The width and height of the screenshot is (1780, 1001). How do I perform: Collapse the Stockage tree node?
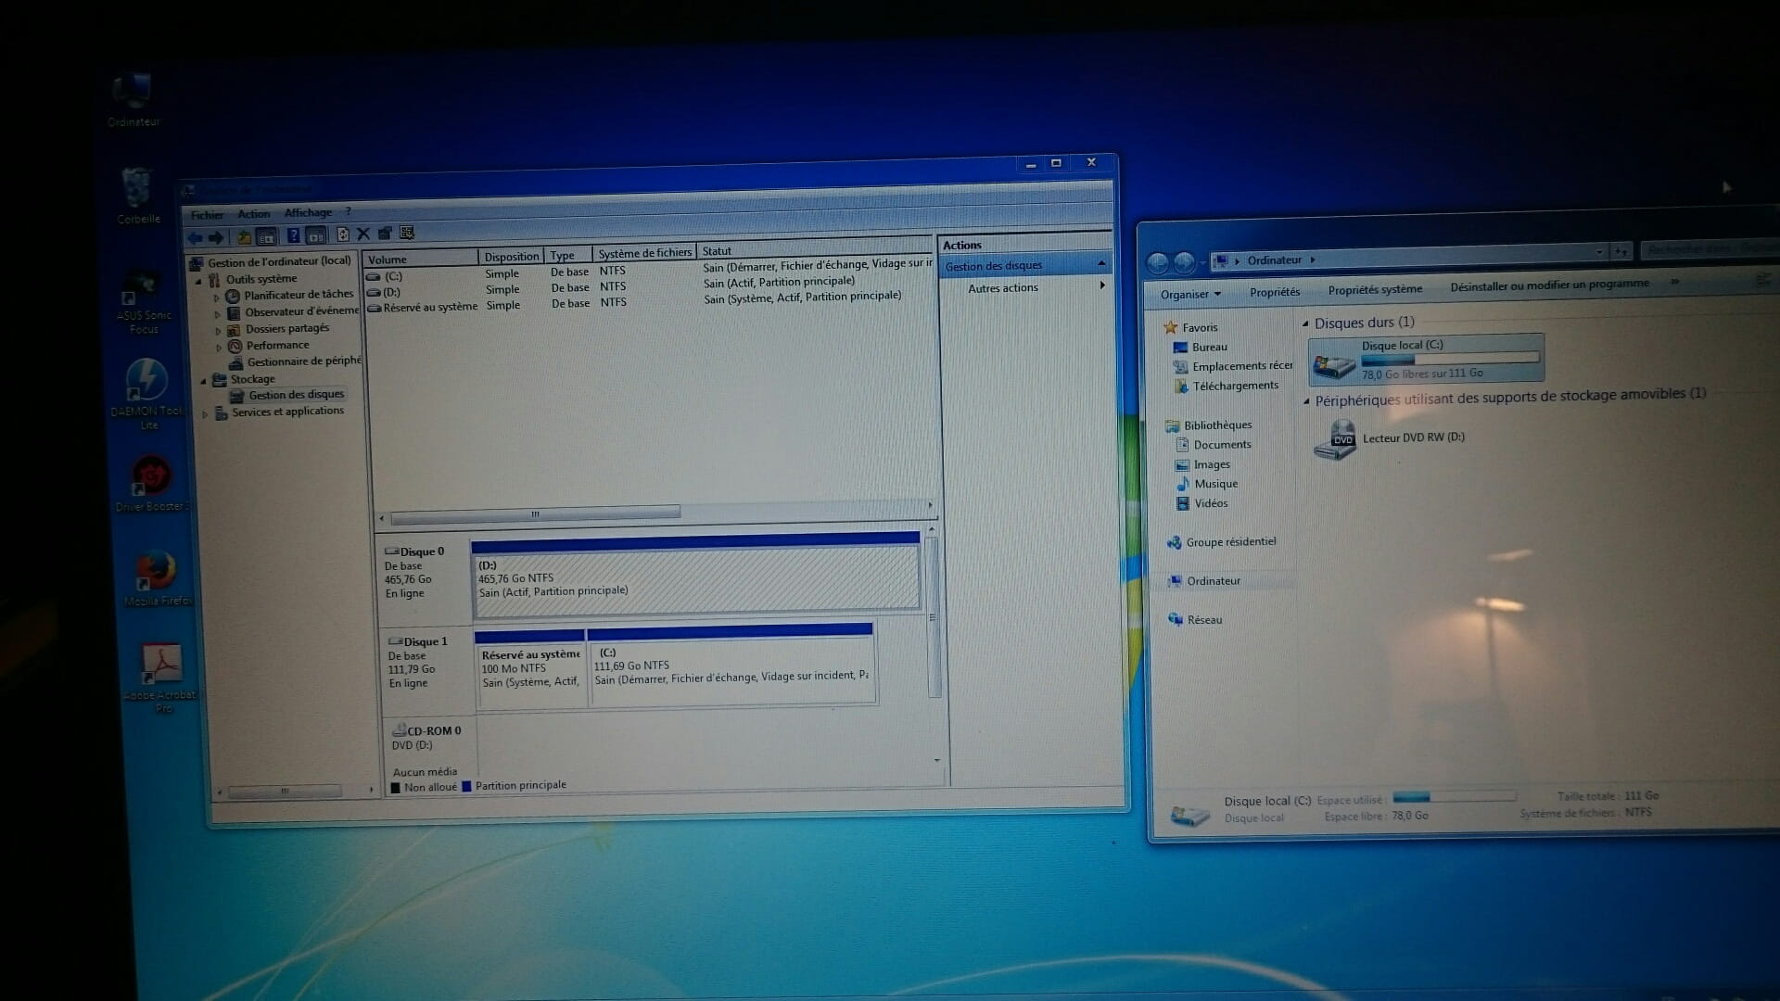point(204,380)
